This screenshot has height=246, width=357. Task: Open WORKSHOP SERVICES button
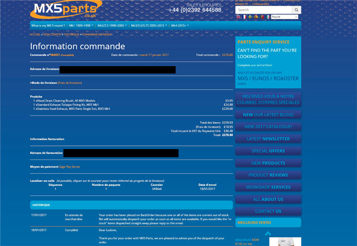click(268, 187)
